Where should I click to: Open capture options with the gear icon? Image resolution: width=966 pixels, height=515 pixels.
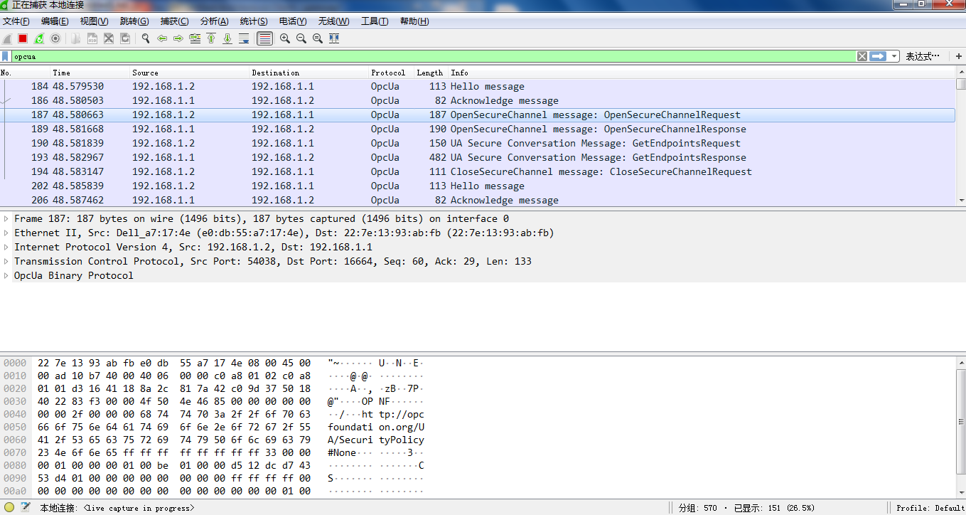click(x=55, y=38)
